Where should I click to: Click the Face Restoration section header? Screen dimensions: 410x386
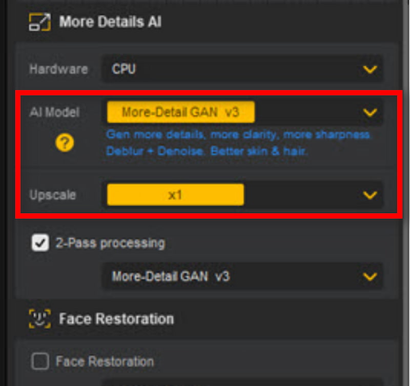click(116, 318)
